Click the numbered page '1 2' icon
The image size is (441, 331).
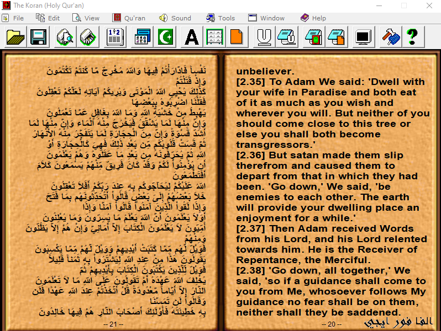pos(115,37)
